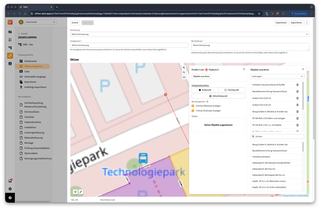The width and height of the screenshot is (320, 209).
Task: Click the highlighted orange link icon in rail
Action: 10,56
